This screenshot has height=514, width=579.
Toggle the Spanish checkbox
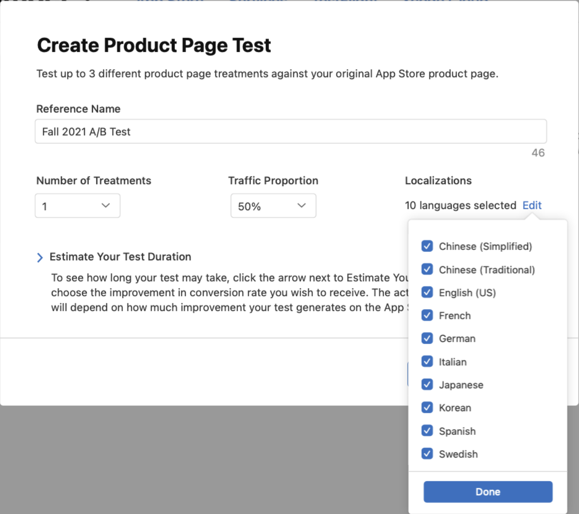[x=427, y=430]
